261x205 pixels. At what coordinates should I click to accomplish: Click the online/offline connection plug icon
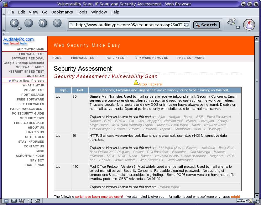tap(241, 201)
